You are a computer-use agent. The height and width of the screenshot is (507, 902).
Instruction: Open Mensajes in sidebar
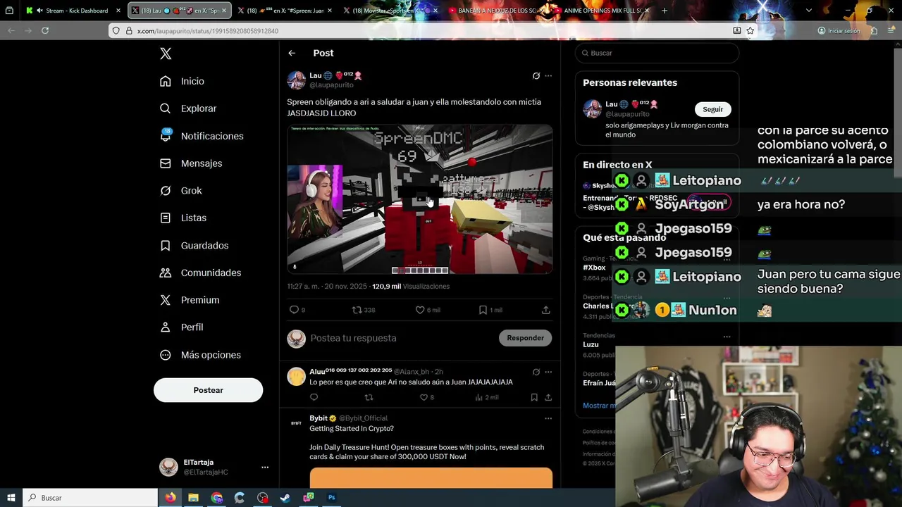(191, 163)
